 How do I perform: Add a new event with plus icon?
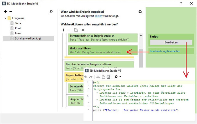6,12
